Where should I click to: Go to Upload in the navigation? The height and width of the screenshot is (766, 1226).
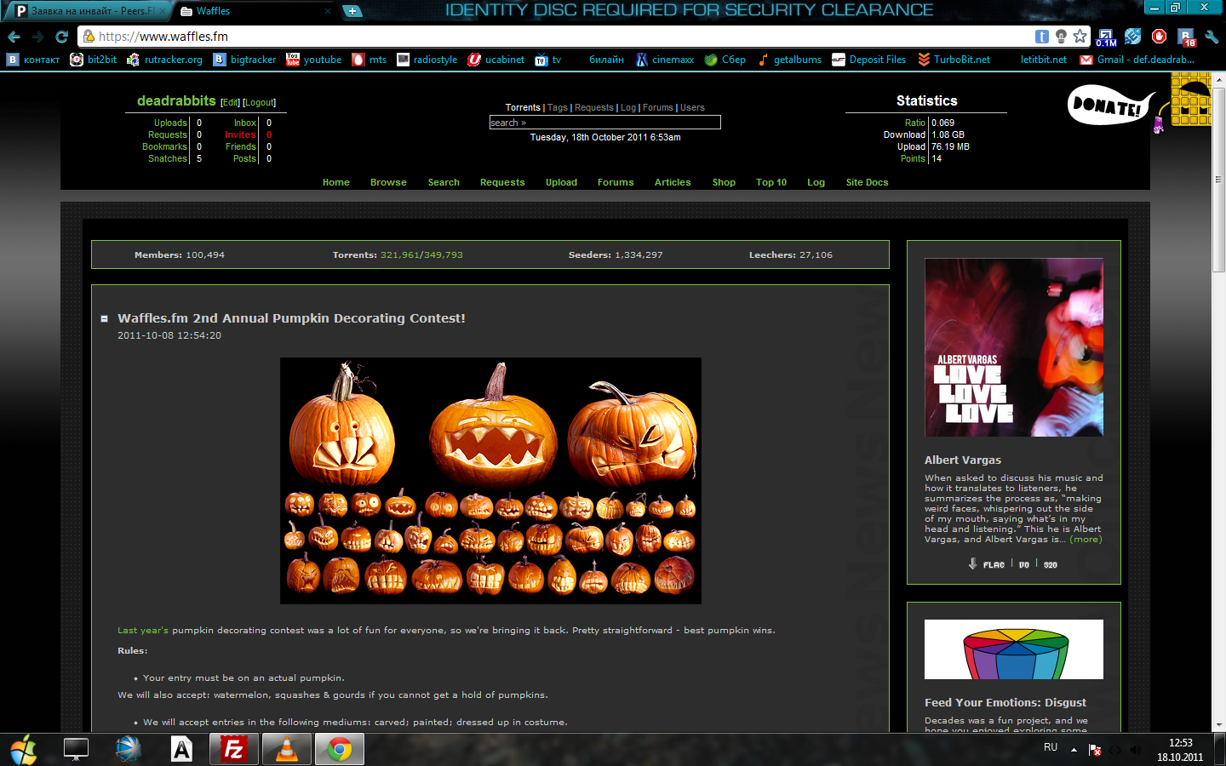561,182
